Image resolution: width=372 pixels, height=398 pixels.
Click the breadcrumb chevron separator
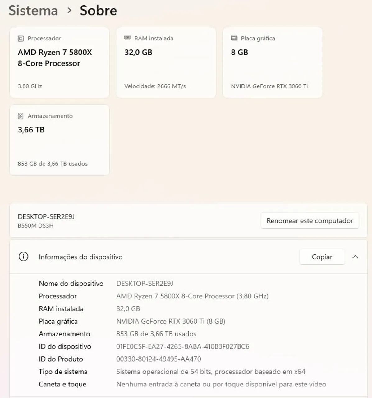pyautogui.click(x=69, y=11)
